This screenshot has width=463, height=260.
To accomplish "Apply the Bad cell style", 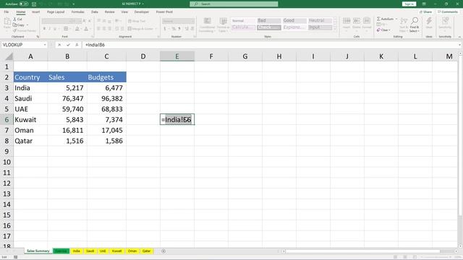I will tap(268, 20).
